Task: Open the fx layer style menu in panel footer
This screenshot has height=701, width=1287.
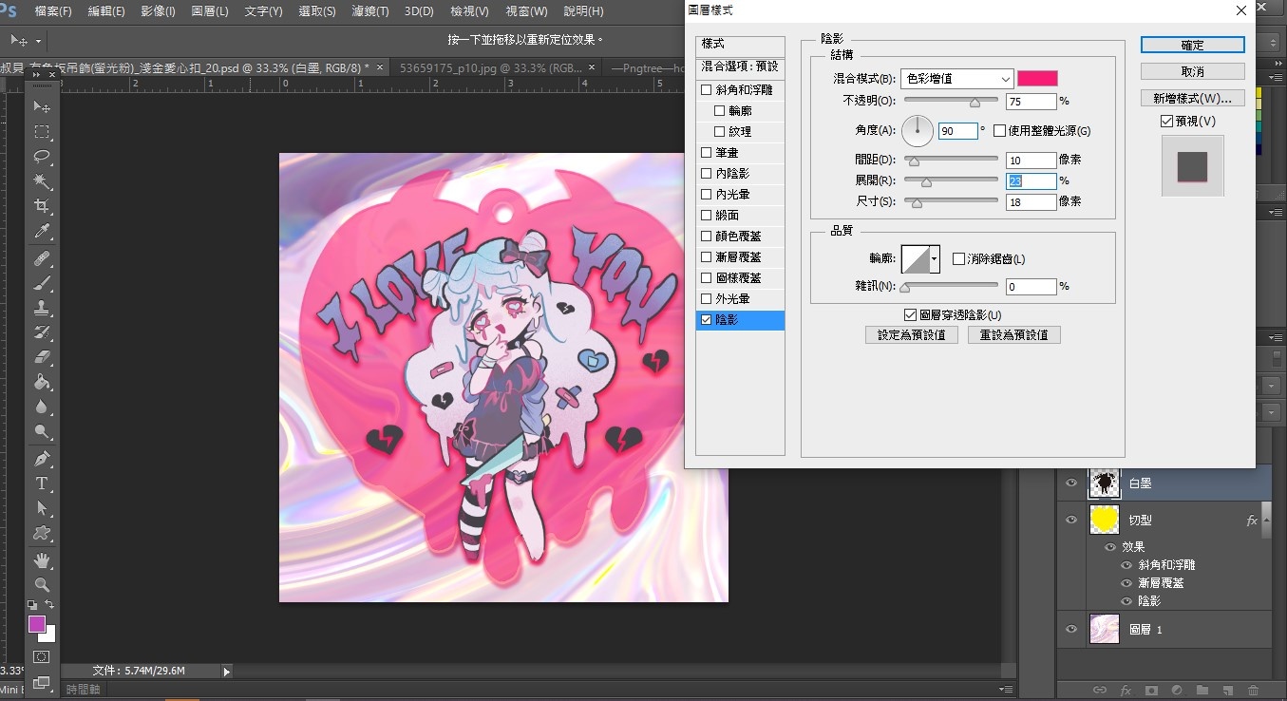Action: coord(1126,690)
